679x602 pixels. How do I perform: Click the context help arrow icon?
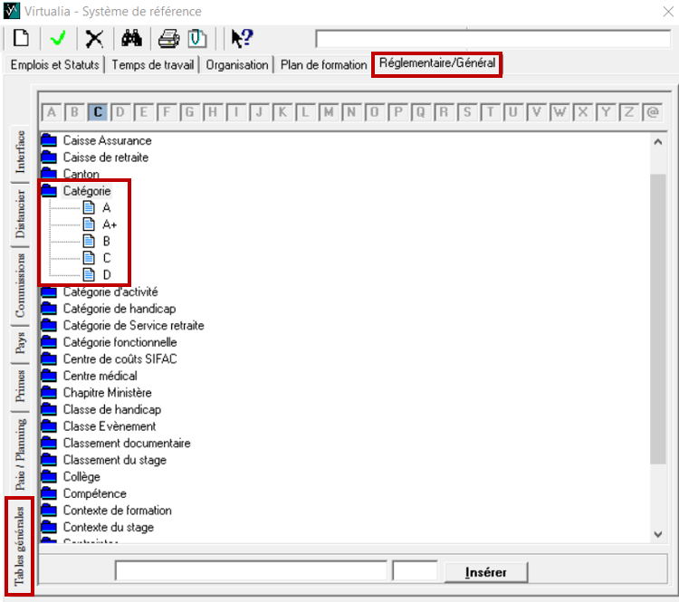pyautogui.click(x=241, y=38)
